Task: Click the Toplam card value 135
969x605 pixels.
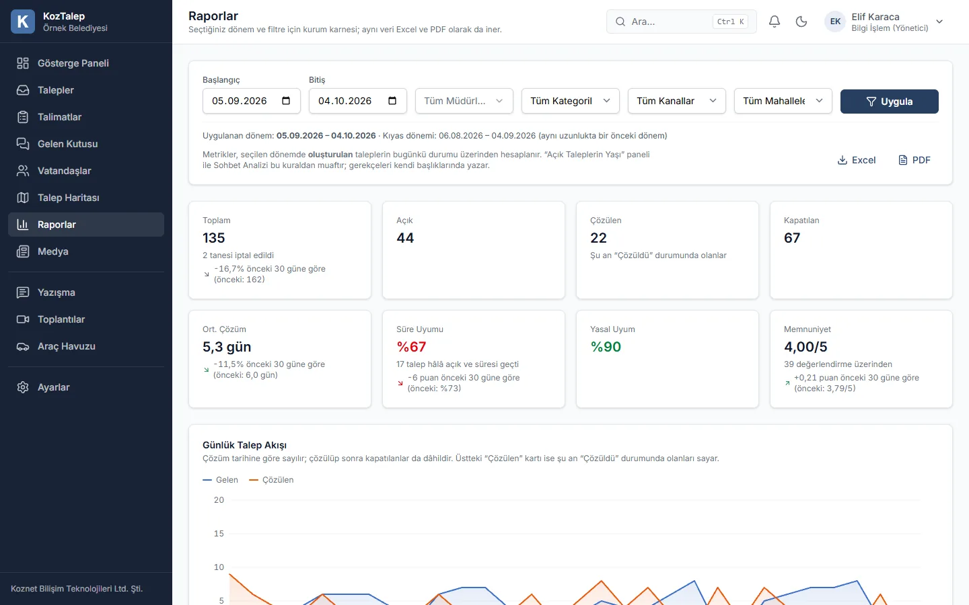Action: 214,238
